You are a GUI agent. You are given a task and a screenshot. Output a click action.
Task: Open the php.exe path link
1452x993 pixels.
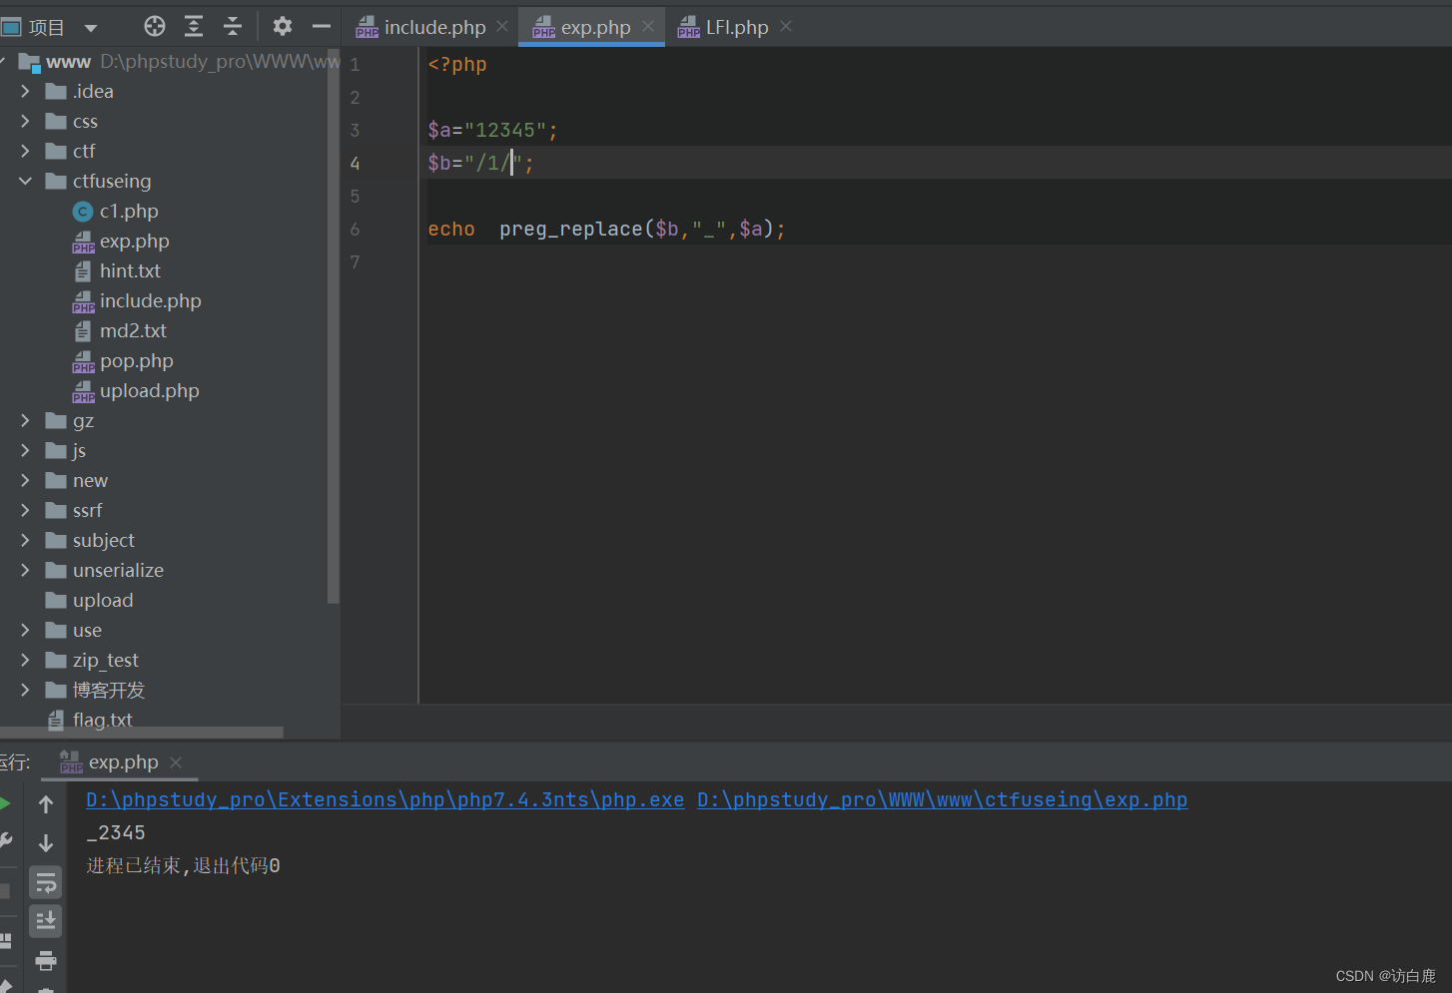(x=384, y=799)
